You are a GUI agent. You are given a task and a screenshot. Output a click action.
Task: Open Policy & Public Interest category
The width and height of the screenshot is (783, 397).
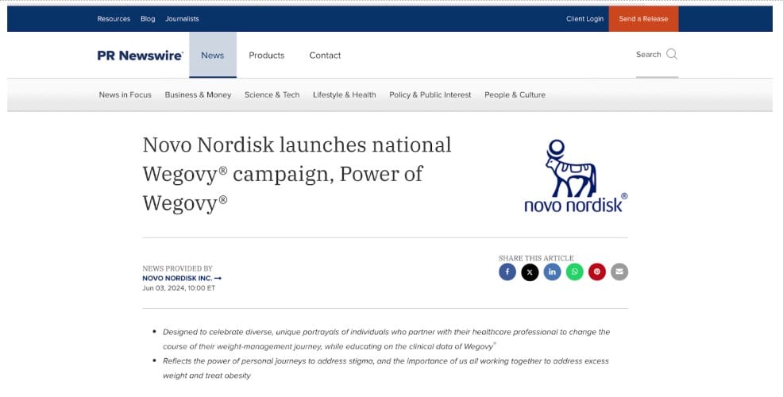[430, 94]
